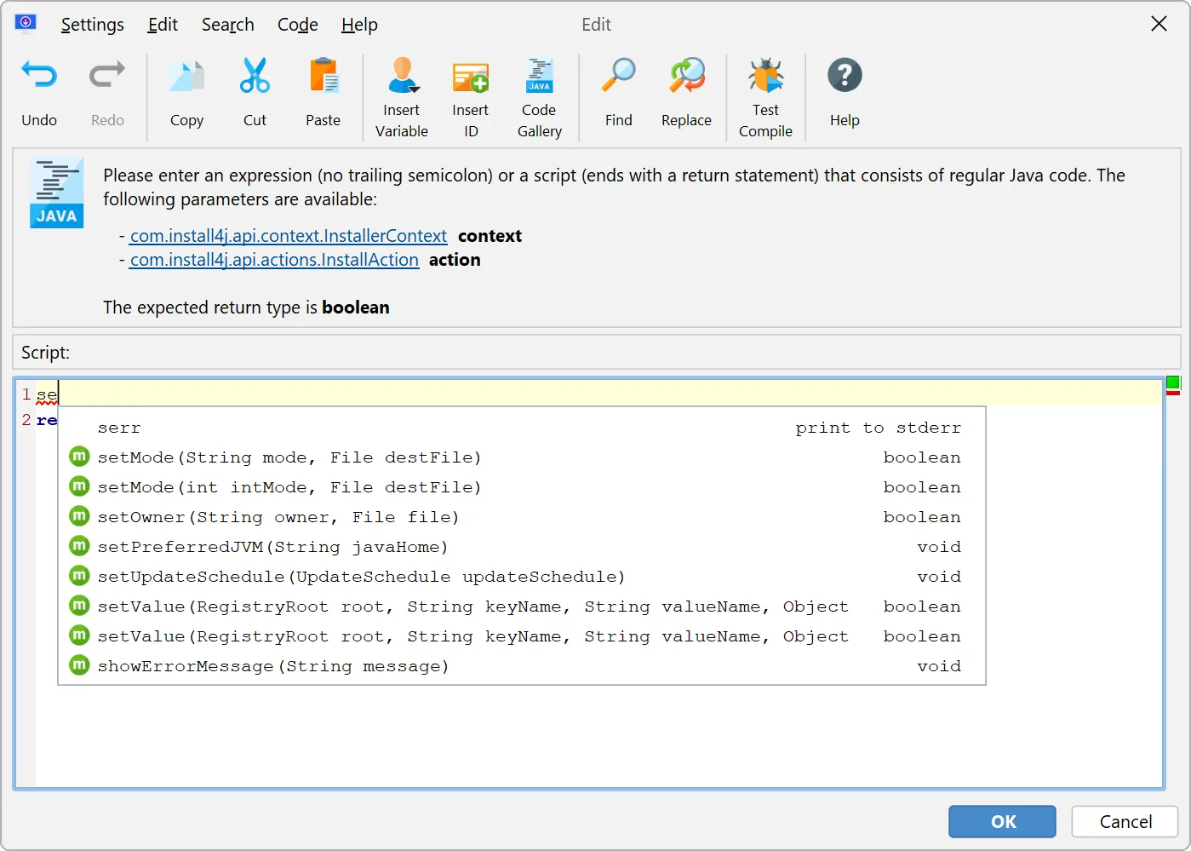This screenshot has width=1191, height=851.
Task: Open the InstallerContext javadoc link
Action: [x=289, y=236]
